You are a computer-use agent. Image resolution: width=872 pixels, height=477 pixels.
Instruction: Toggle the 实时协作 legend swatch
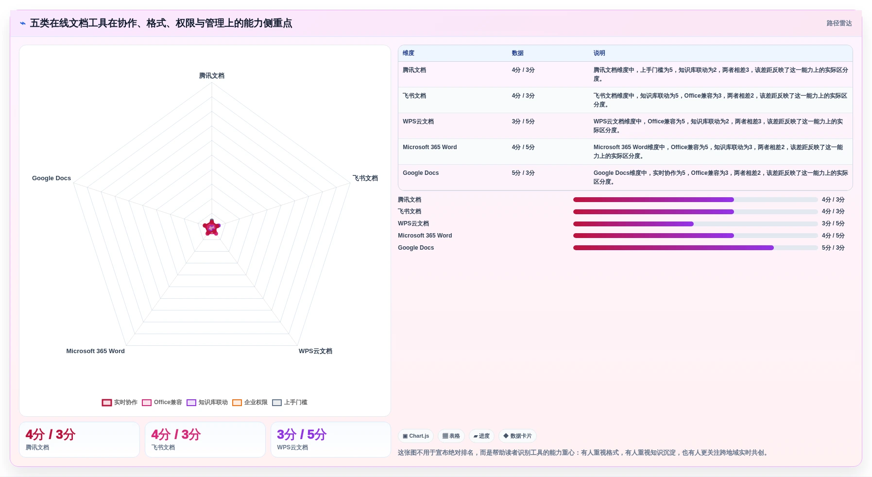[107, 403]
